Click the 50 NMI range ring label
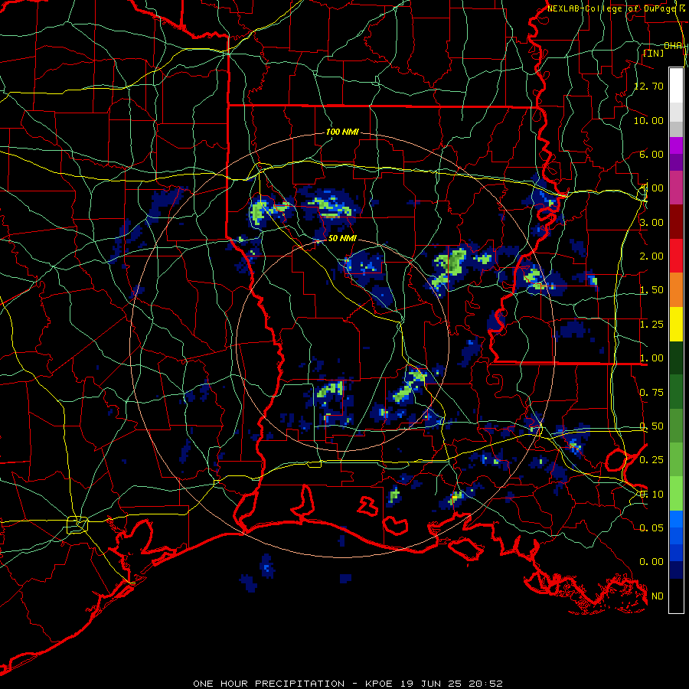 click(342, 238)
